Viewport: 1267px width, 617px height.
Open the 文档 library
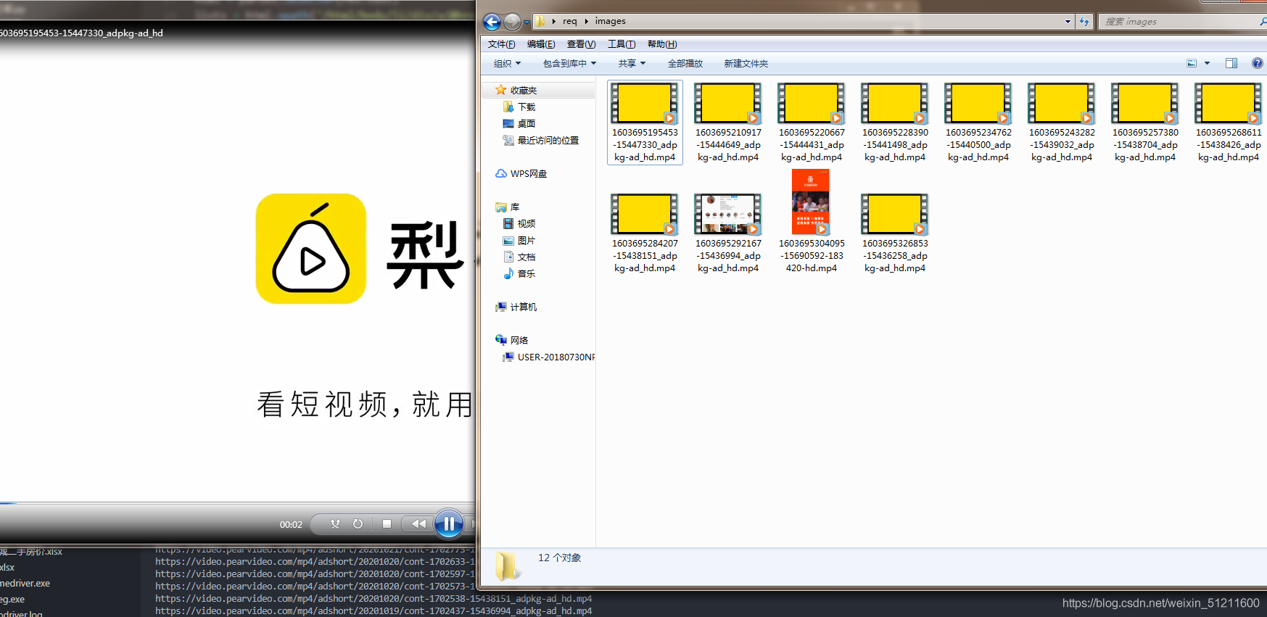click(519, 257)
